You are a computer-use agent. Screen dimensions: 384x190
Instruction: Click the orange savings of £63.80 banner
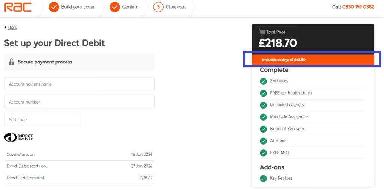click(x=313, y=60)
